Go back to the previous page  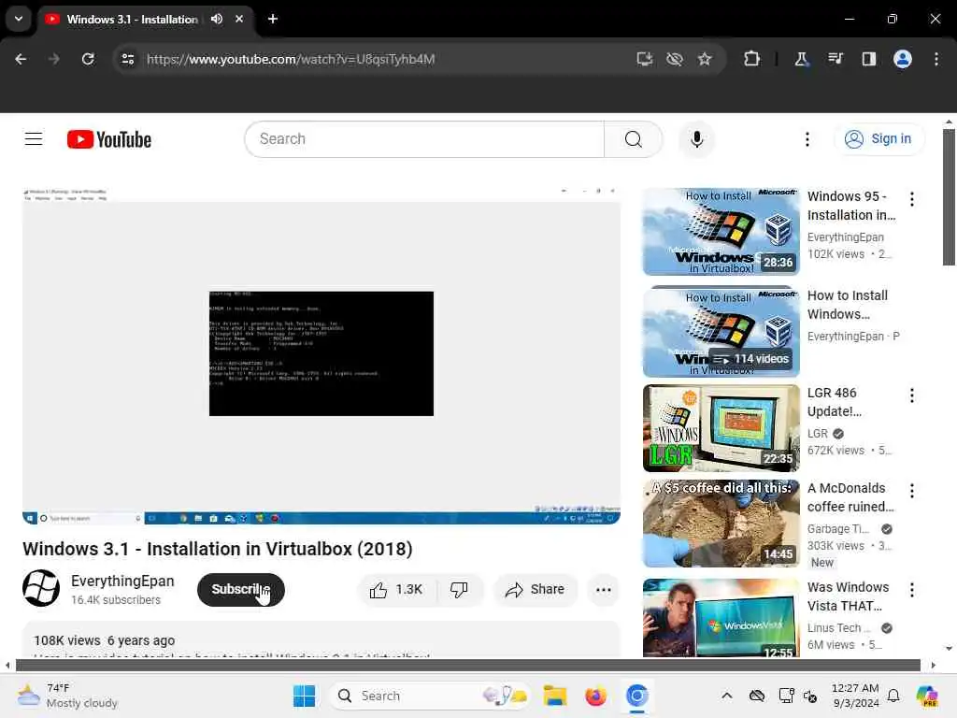click(21, 59)
